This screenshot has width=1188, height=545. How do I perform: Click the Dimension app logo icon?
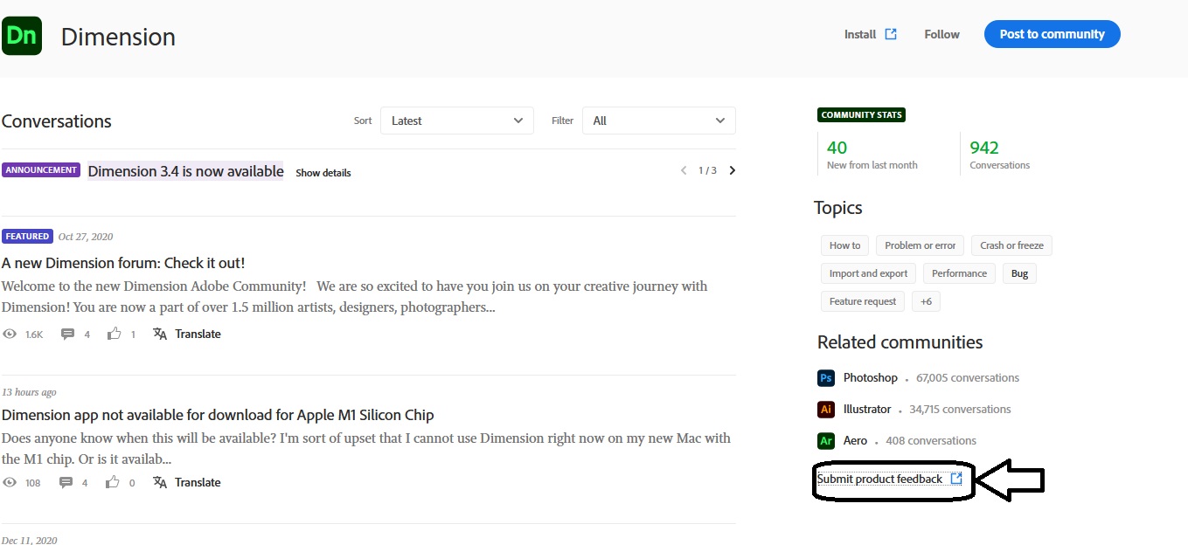pyautogui.click(x=22, y=36)
